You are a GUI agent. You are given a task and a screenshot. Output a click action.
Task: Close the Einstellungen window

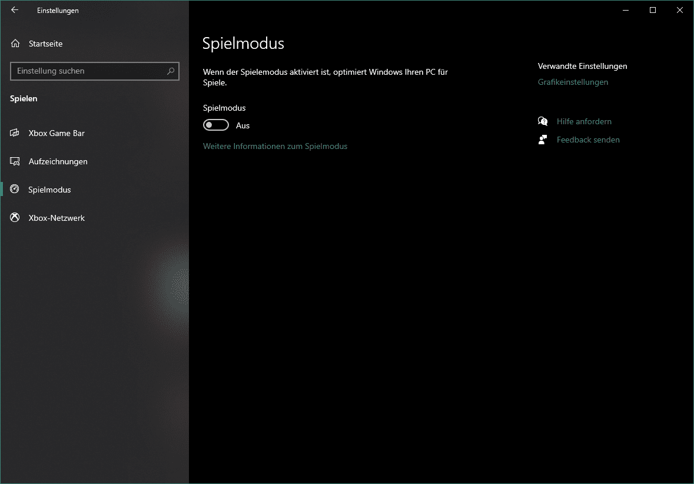pyautogui.click(x=680, y=10)
